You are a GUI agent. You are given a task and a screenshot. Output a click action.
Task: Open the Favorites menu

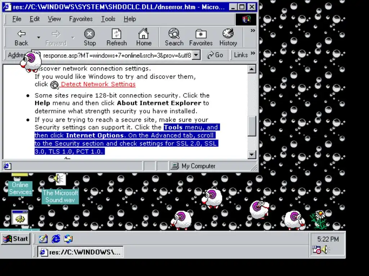(x=81, y=19)
